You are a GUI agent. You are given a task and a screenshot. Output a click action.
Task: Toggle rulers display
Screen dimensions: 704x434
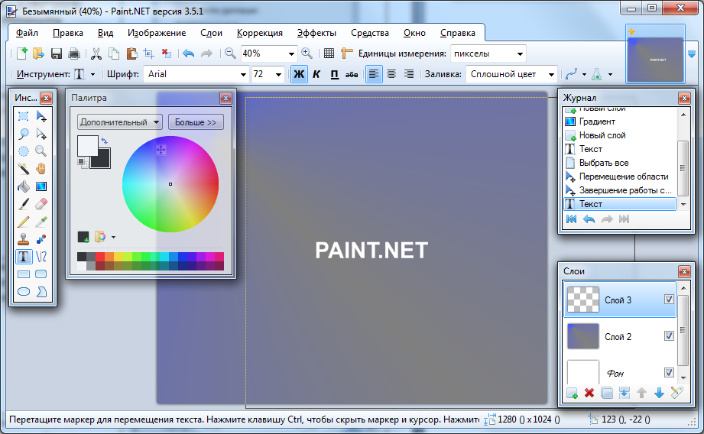346,53
